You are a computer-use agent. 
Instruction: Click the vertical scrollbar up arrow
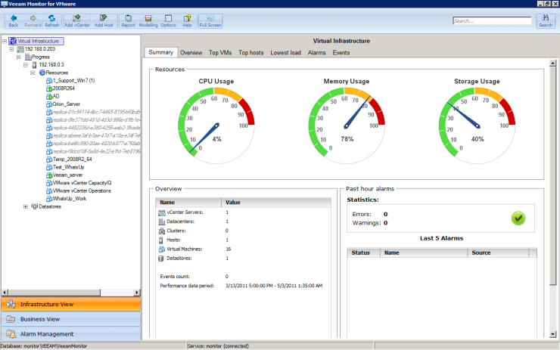click(x=552, y=63)
